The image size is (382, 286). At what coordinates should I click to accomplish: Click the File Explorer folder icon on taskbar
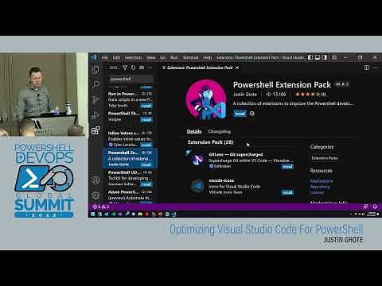(x=140, y=214)
